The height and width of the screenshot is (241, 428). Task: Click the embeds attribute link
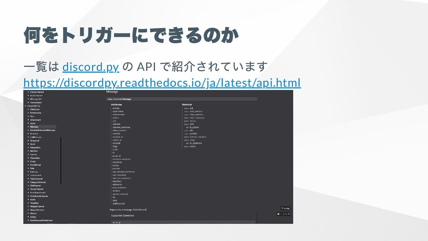pyautogui.click(x=116, y=143)
